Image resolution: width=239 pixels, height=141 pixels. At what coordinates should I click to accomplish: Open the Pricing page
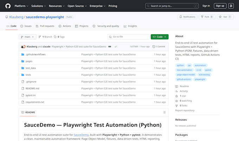[113, 6]
